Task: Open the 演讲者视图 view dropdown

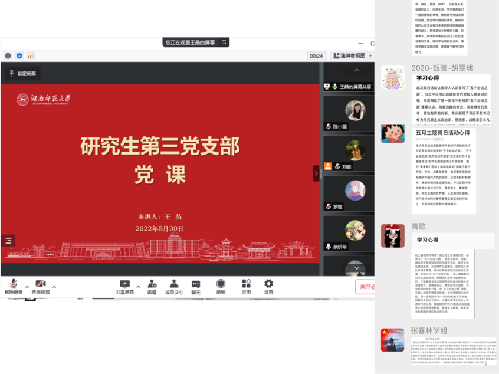Action: click(x=353, y=56)
